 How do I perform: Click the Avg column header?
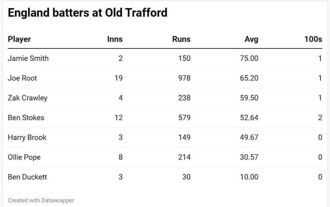(251, 39)
